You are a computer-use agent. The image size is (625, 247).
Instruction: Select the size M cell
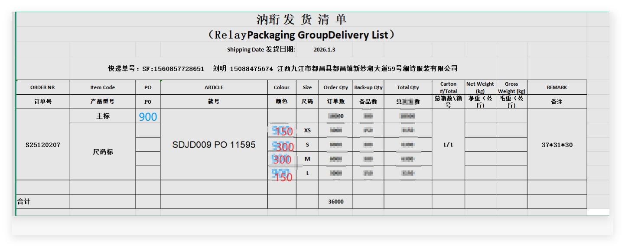(x=307, y=159)
